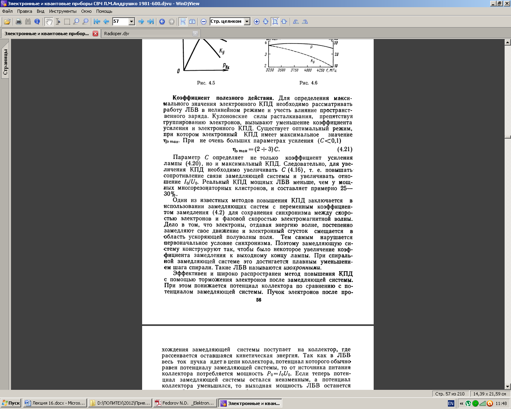This screenshot has height=409, width=511.
Task: Click the network signal tray icon
Action: click(x=482, y=403)
